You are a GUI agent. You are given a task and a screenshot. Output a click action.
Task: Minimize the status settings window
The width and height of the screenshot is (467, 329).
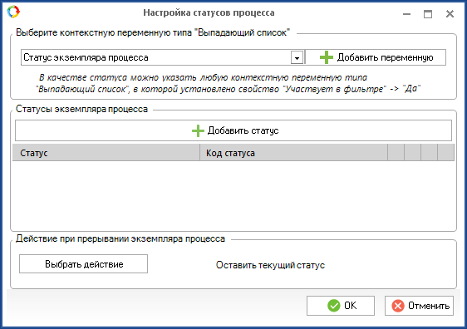click(x=406, y=14)
